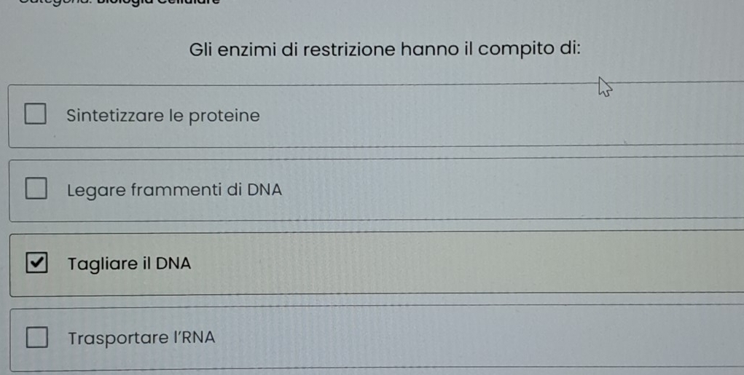
Task: Click the question "Gli enzimi di restrizione" heading
Action: pyautogui.click(x=385, y=50)
